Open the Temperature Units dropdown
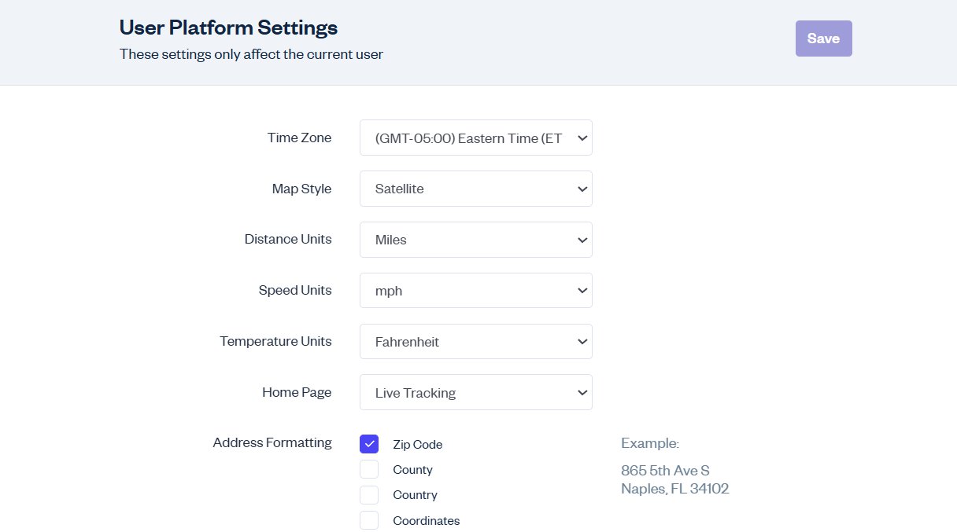The width and height of the screenshot is (957, 532). click(x=476, y=342)
